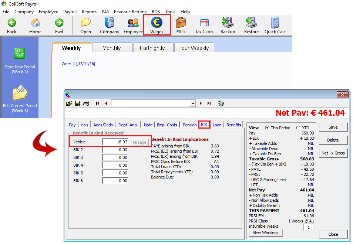Screen dimensions: 353x245
Task: Open the Week 1 [07/01/16] link
Action: tap(78, 64)
